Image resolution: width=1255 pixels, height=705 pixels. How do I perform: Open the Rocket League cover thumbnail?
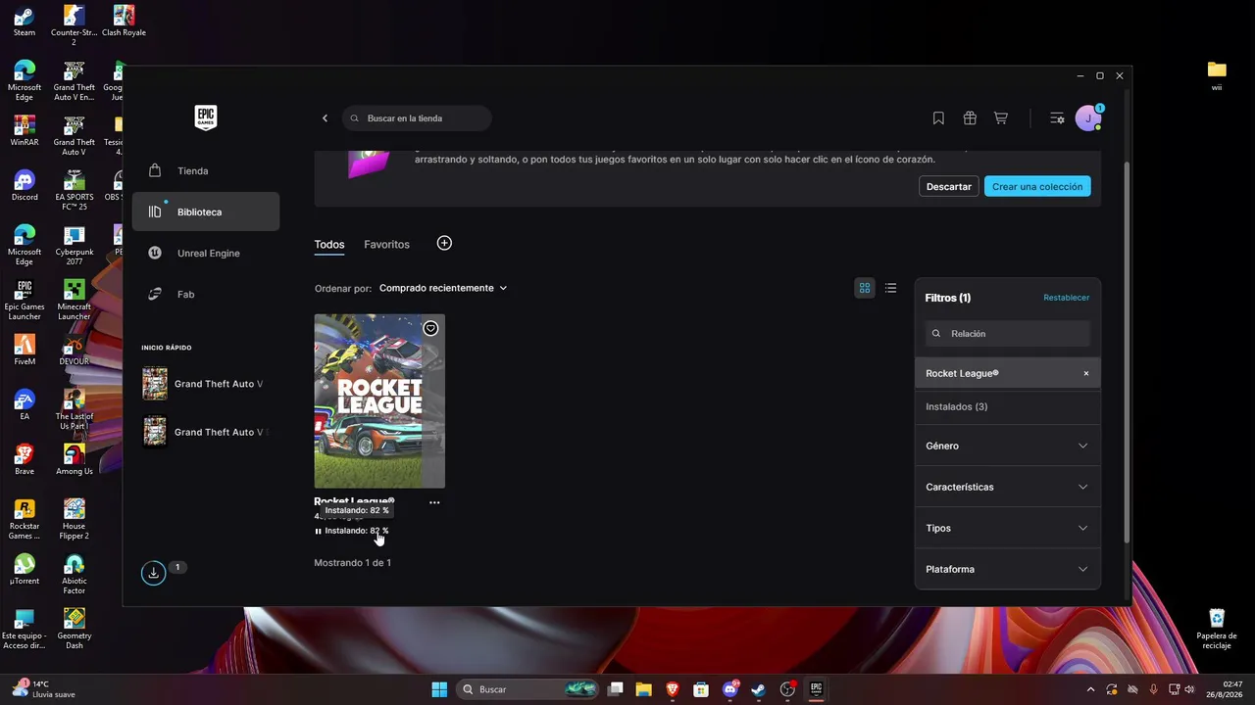coord(379,400)
